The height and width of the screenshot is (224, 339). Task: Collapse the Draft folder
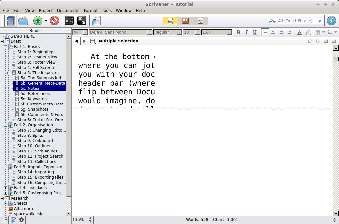[x=2, y=41]
